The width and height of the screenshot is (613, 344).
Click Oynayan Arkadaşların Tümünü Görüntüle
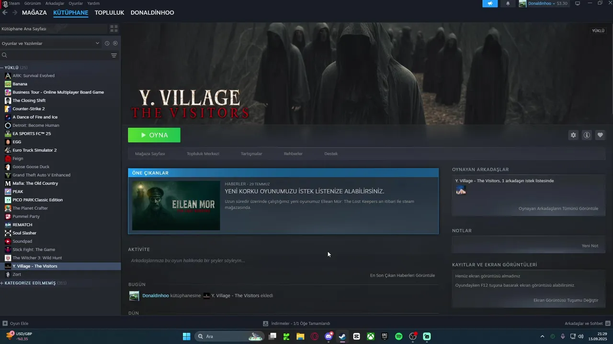point(558,209)
